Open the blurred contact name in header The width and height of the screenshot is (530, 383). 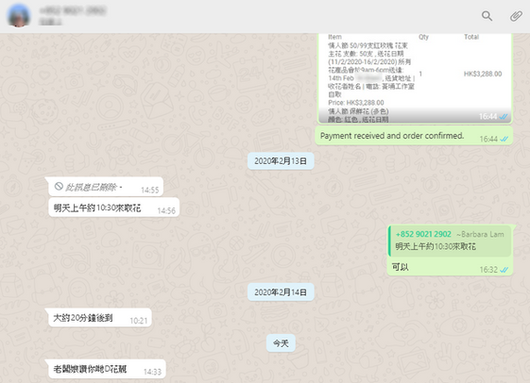point(73,11)
